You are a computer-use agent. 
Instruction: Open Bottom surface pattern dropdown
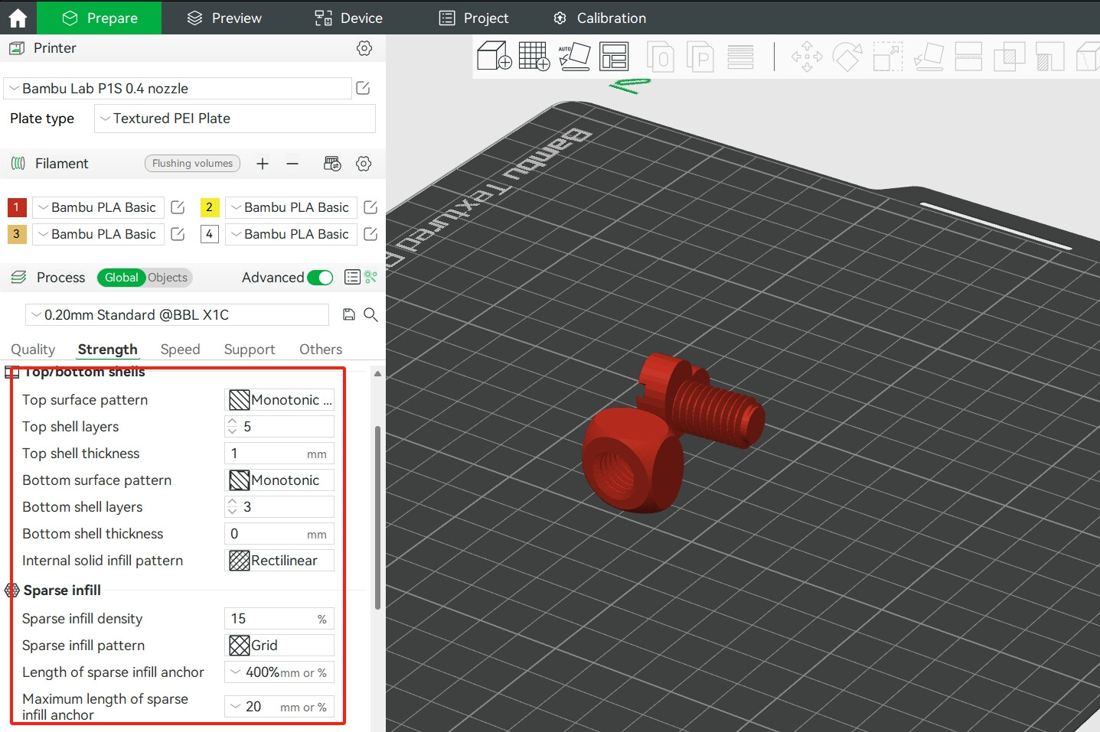(279, 480)
